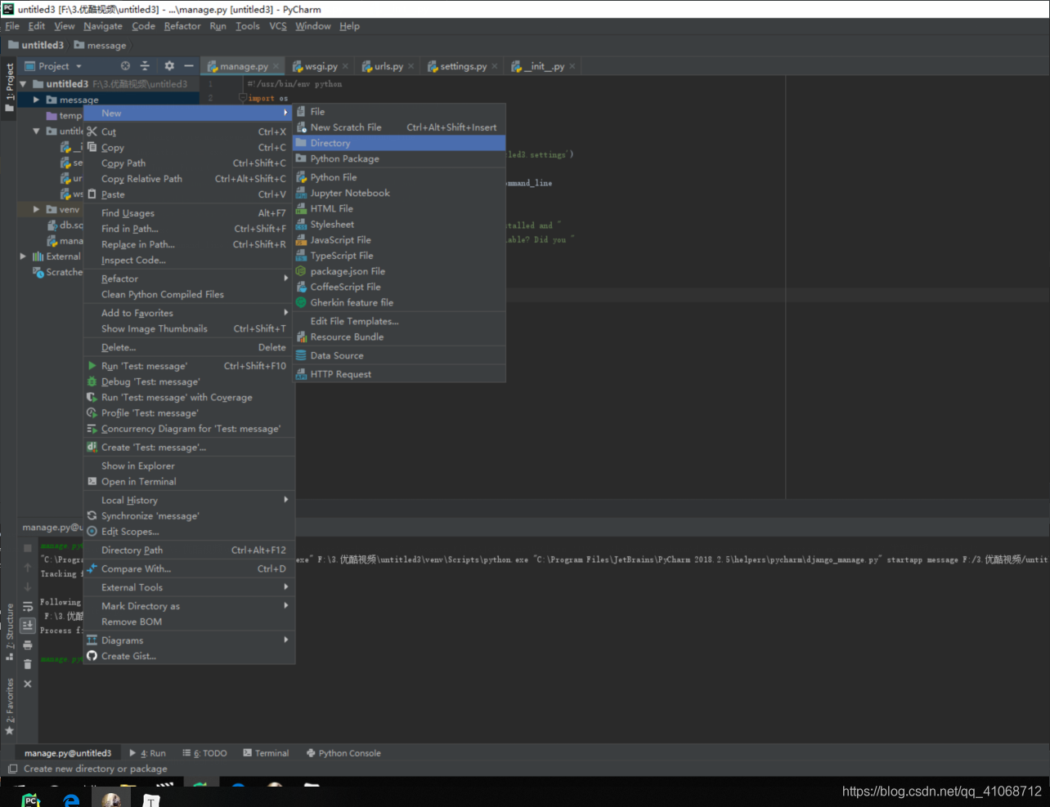
Task: Click the Compare With arrows icon
Action: 92,568
